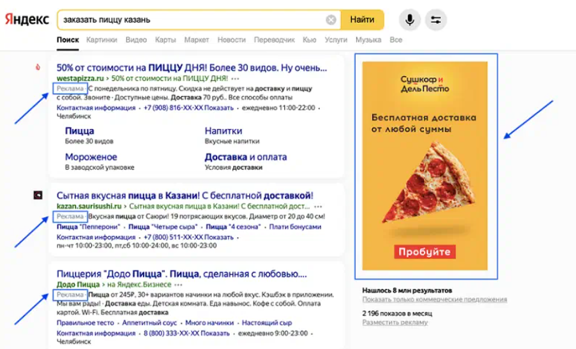Click the green Додо Пицца site link
Screen dimensions: 576x349
78,285
